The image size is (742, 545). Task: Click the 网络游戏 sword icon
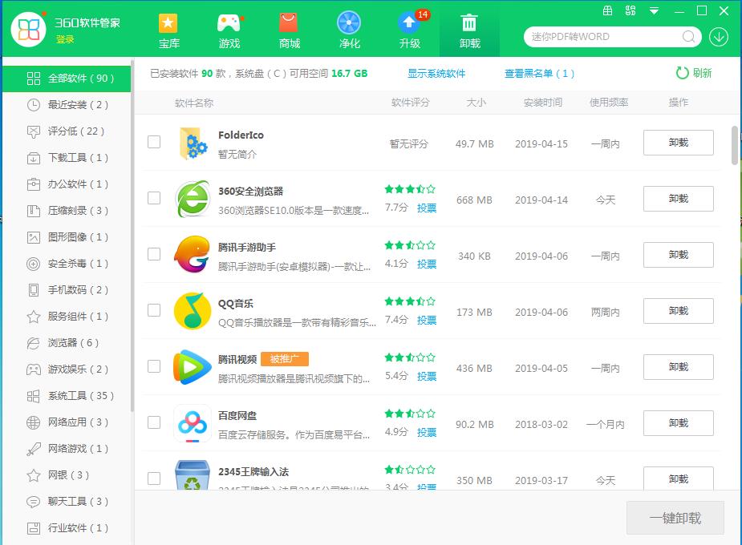pyautogui.click(x=33, y=449)
